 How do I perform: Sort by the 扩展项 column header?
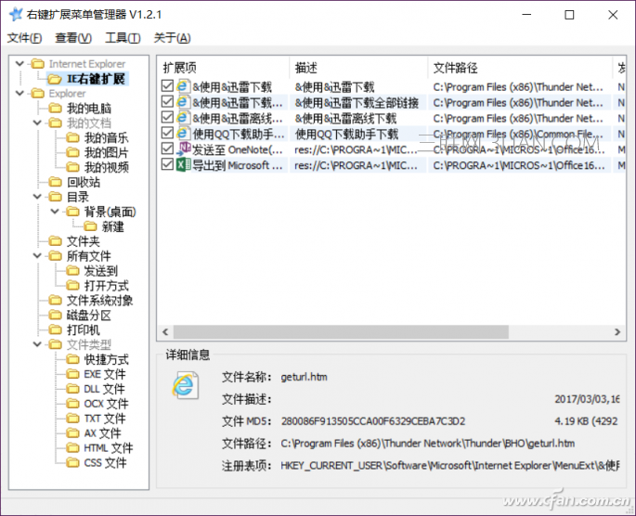223,68
